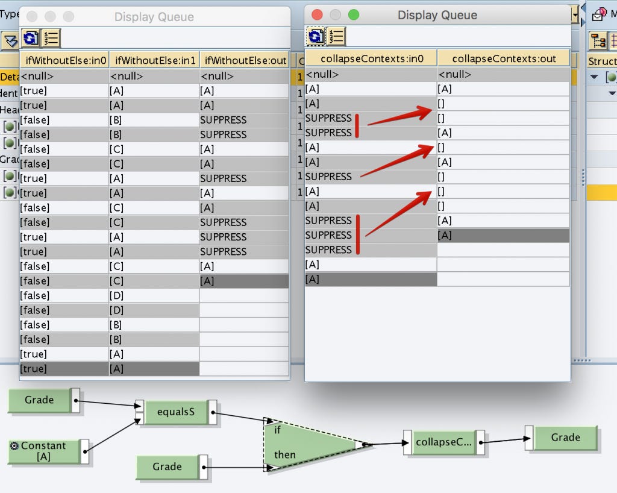Viewport: 617px width, 493px height.
Task: Click green node icon in Struct tree
Action: tap(611, 77)
